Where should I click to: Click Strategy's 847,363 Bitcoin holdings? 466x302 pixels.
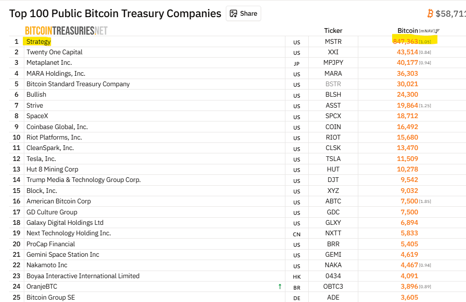(405, 41)
